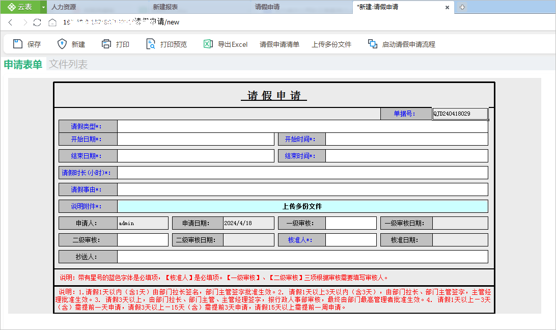Click the 打印 printer icon
Screen dimensions: 556x330
tap(106, 44)
